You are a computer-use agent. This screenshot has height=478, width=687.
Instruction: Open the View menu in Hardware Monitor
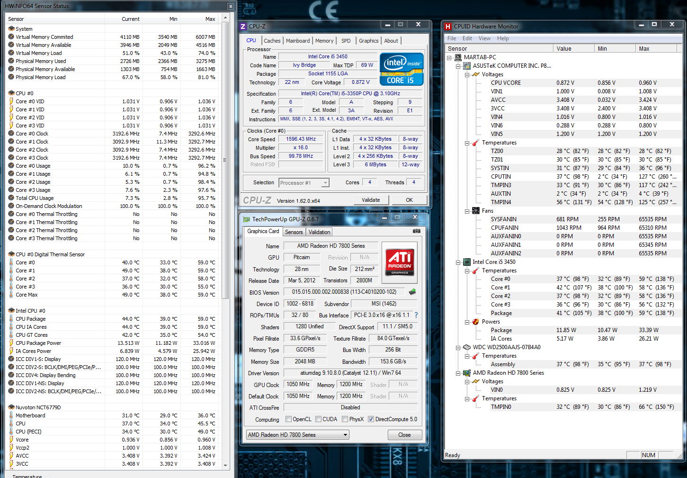pos(484,38)
